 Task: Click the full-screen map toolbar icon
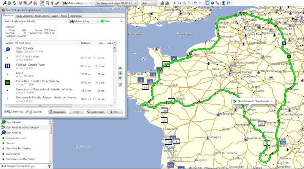(223, 3)
